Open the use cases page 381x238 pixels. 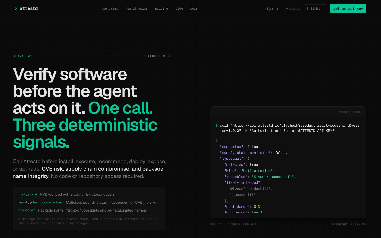(110, 8)
